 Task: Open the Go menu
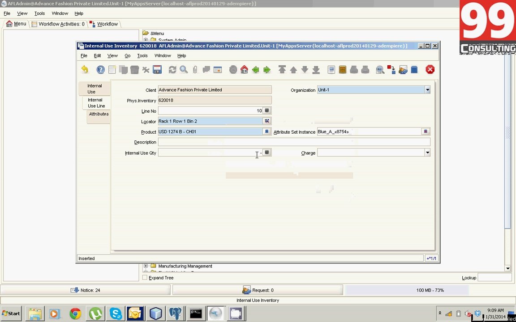127,55
